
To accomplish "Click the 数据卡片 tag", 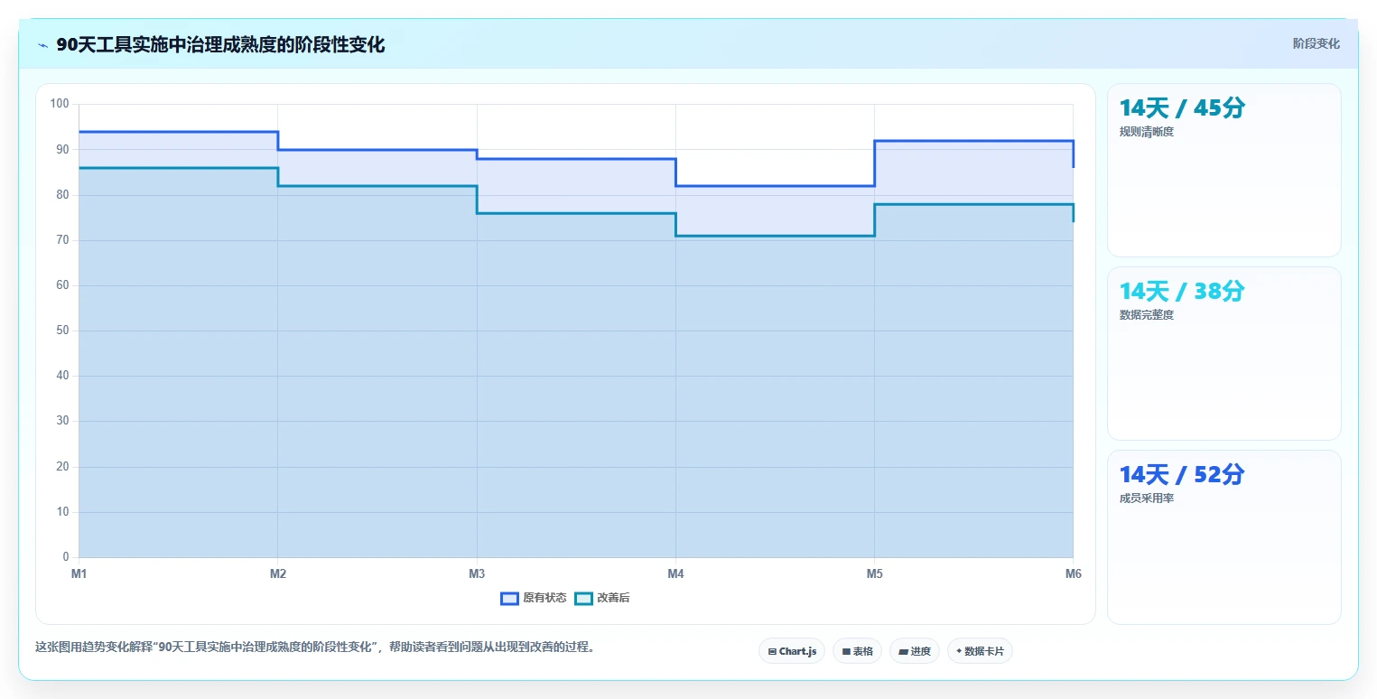I will (980, 651).
